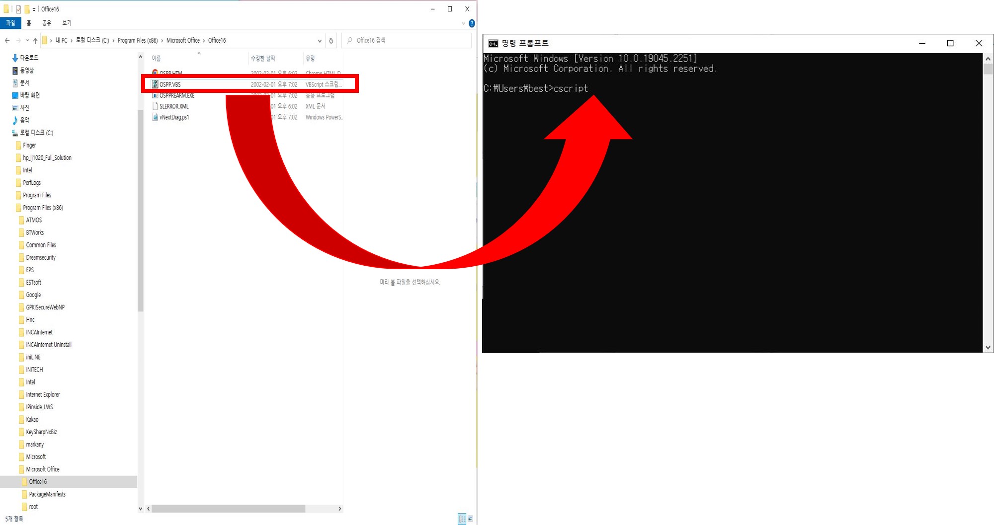Image resolution: width=994 pixels, height=525 pixels.
Task: Click 로컬 디스크 (C:) breadcrumb in address bar
Action: tap(92, 40)
